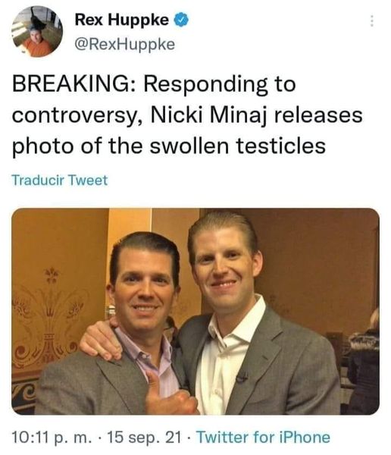Click the word BREAKING in the tweet text
This screenshot has width=391, height=455.
tap(71, 84)
